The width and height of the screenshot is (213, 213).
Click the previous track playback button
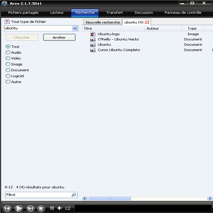[x=7, y=208]
